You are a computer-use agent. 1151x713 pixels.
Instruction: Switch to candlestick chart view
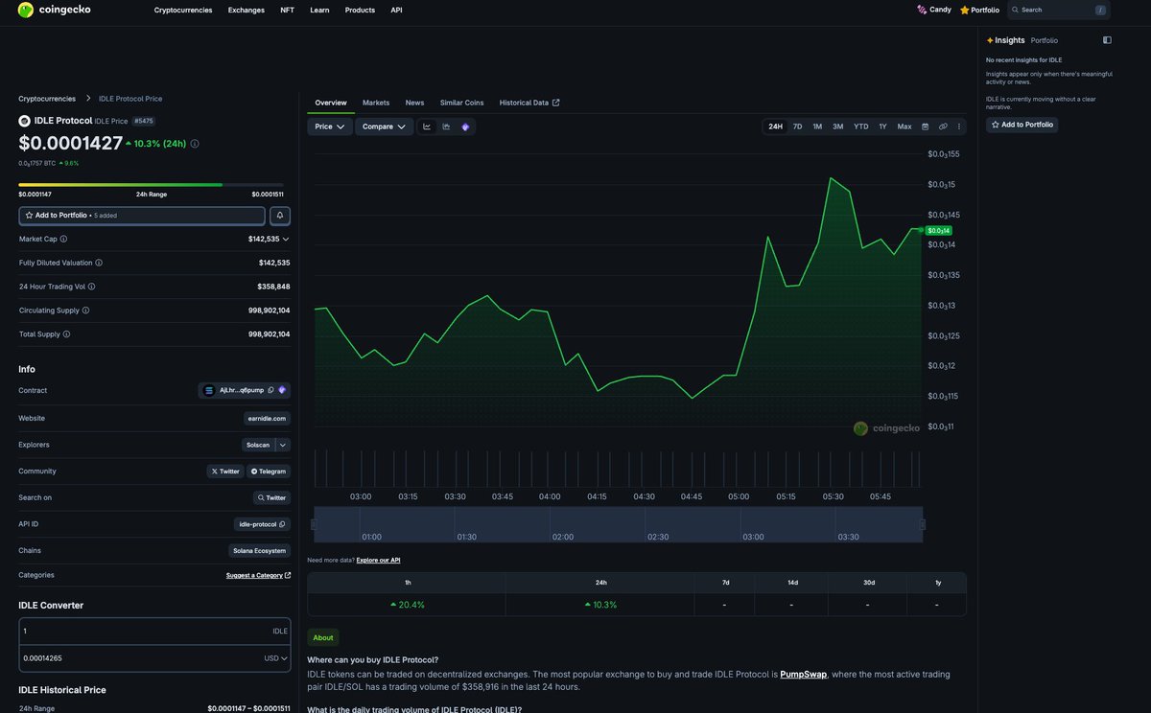pos(446,126)
